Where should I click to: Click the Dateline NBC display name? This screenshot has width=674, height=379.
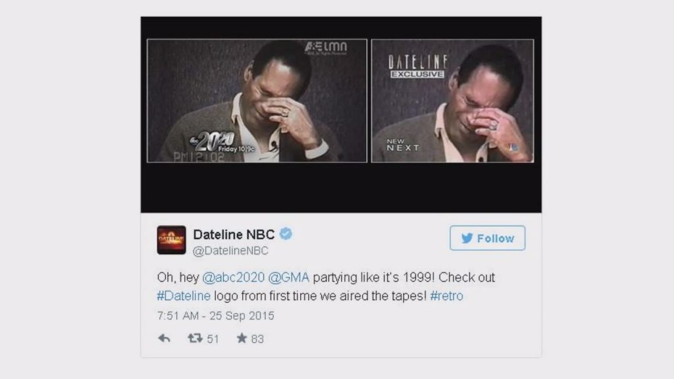click(x=234, y=235)
